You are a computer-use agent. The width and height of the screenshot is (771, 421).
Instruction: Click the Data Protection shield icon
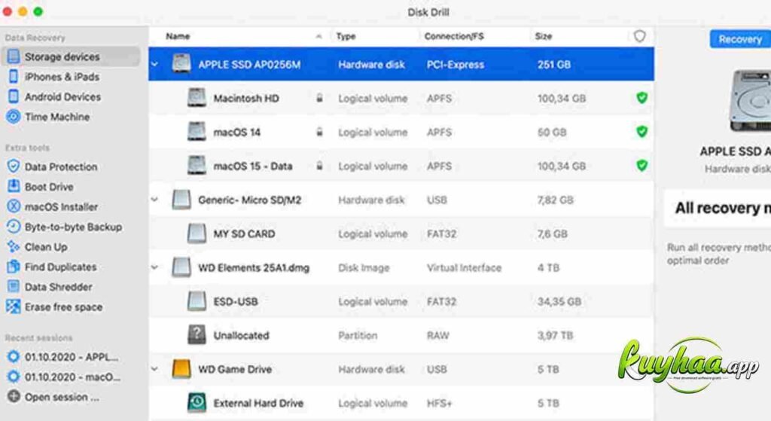point(14,166)
